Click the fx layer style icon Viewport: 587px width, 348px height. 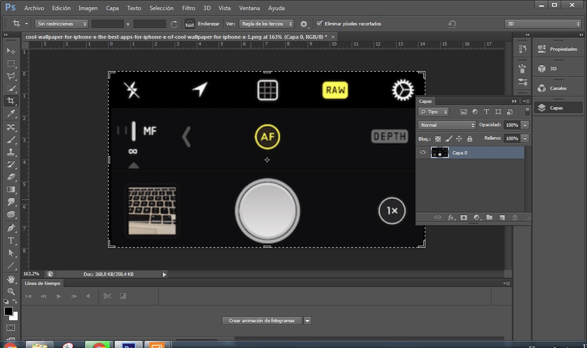coord(451,217)
